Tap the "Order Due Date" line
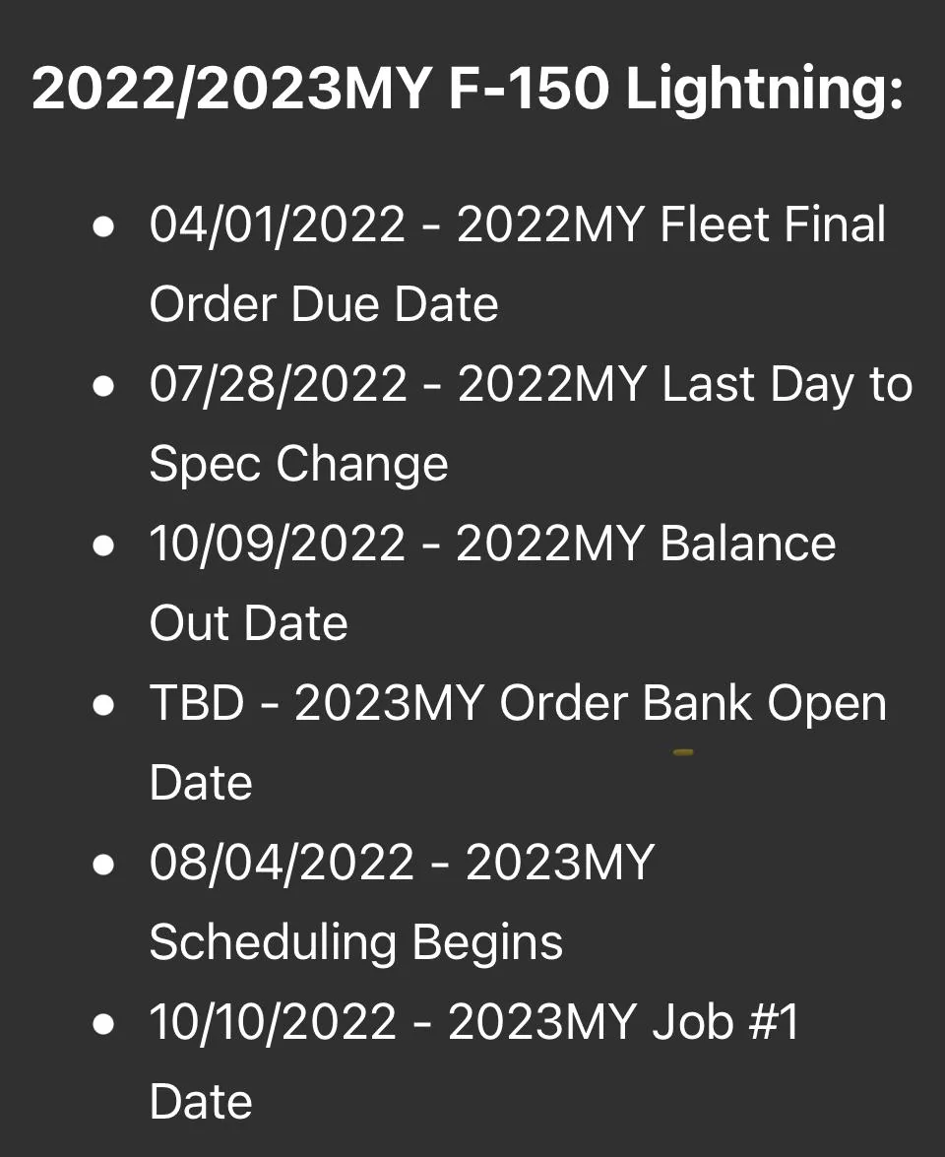The height and width of the screenshot is (1157, 945). [324, 304]
